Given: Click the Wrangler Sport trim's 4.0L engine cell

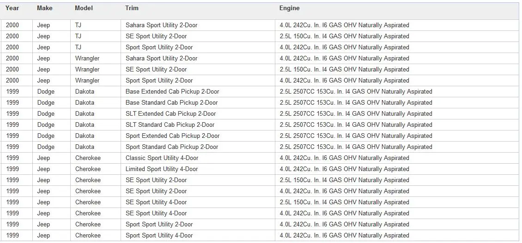Looking at the screenshot, I should pos(345,81).
